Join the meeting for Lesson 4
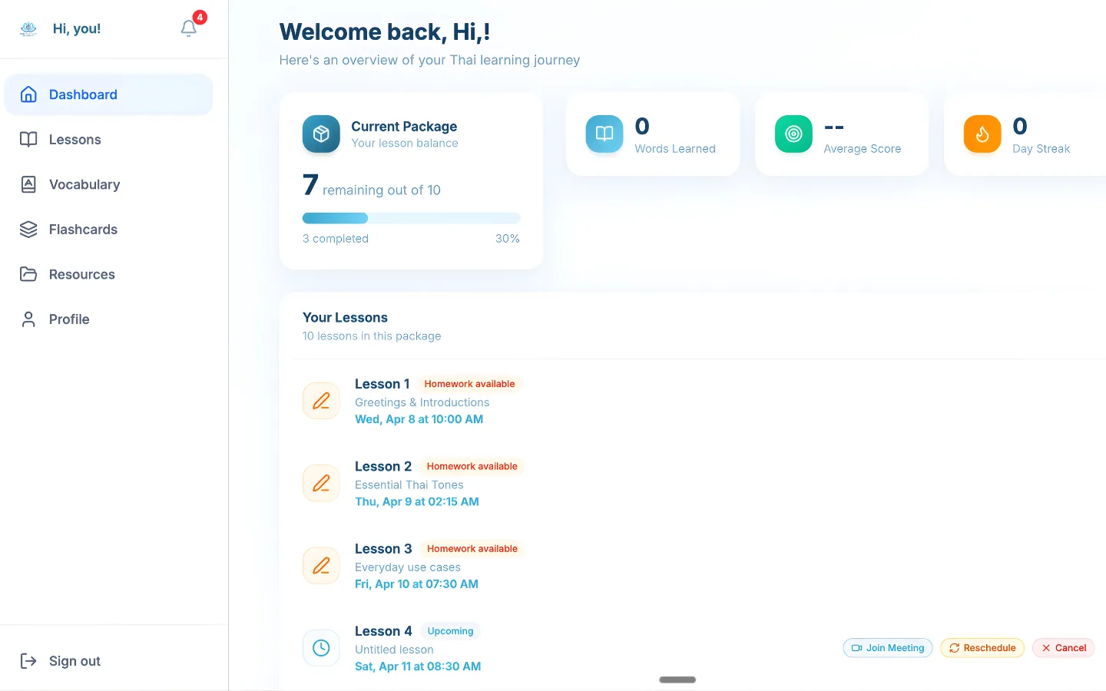This screenshot has width=1106, height=691. (888, 647)
